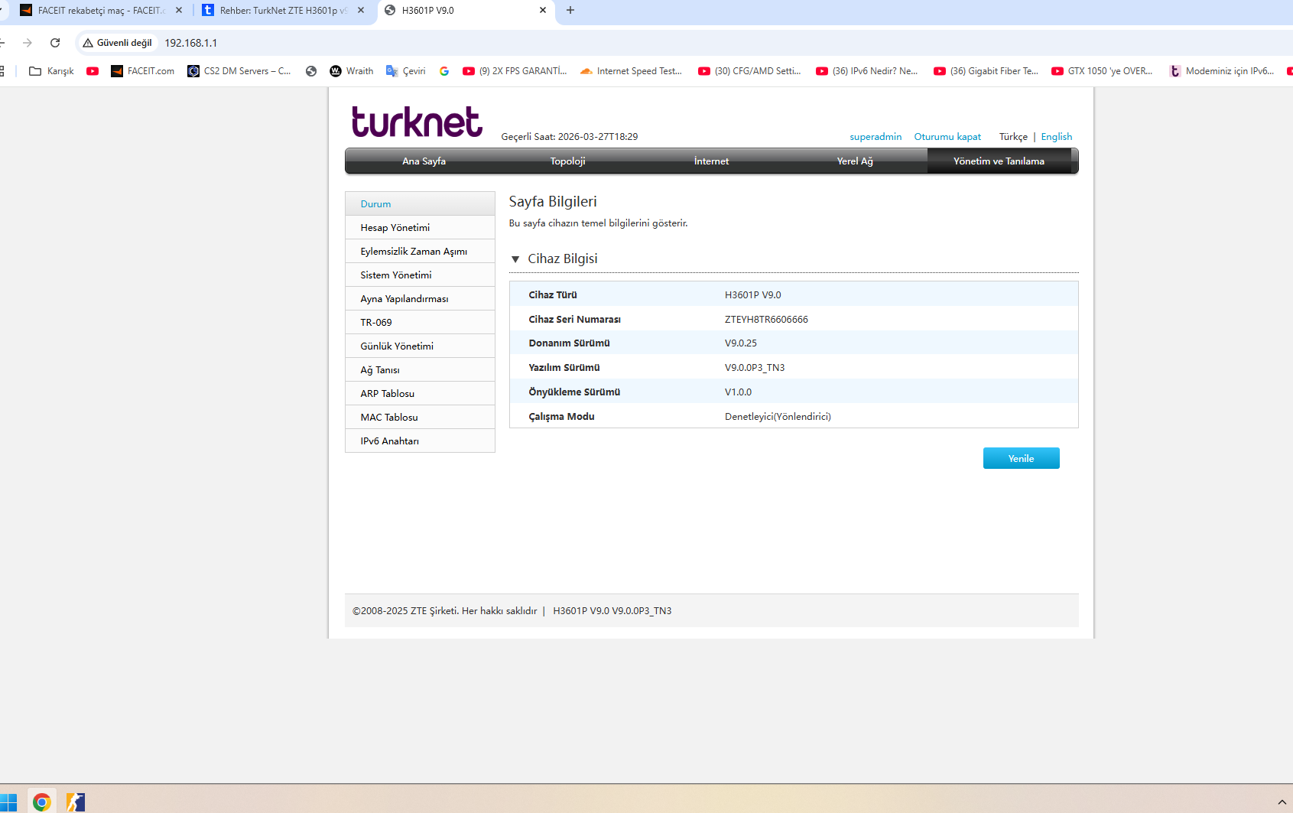
Task: Collapse the Cihaz Bilgisi section
Action: pyautogui.click(x=515, y=259)
